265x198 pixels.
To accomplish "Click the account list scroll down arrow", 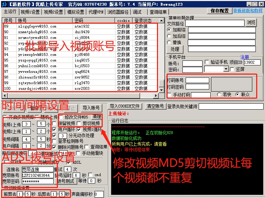I will pos(162,90).
